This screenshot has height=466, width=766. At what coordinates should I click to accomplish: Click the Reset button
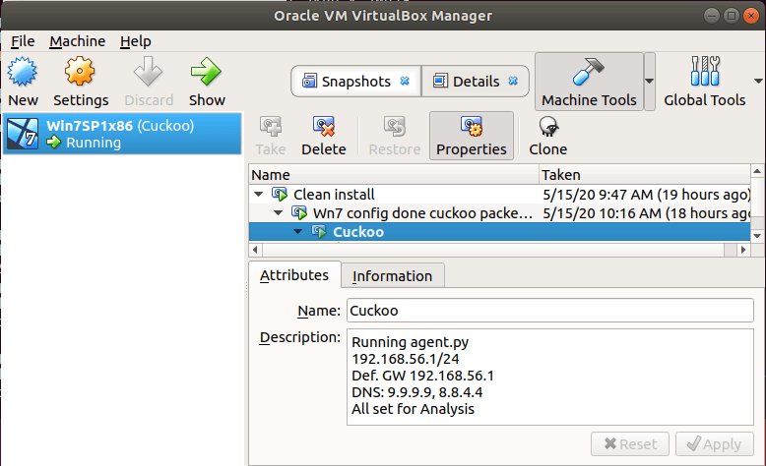(630, 444)
